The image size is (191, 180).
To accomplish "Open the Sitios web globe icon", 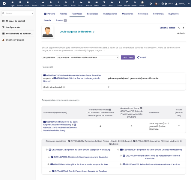I will pyautogui.click(x=112, y=2).
